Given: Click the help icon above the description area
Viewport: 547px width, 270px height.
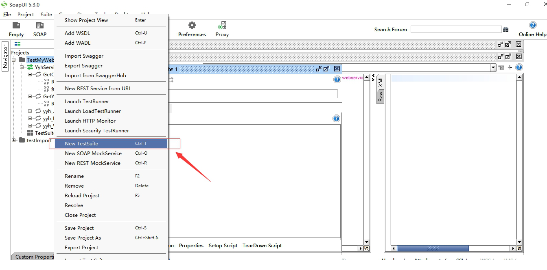Looking at the screenshot, I should point(336,119).
